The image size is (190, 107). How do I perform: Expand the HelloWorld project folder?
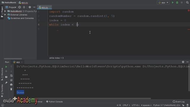click(5, 11)
